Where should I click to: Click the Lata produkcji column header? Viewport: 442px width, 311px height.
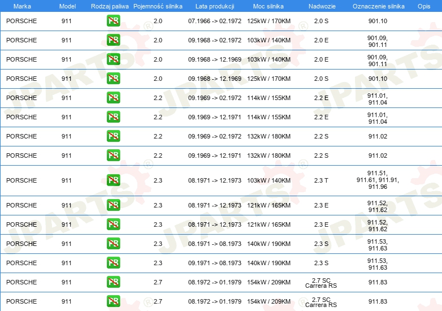[x=214, y=6]
